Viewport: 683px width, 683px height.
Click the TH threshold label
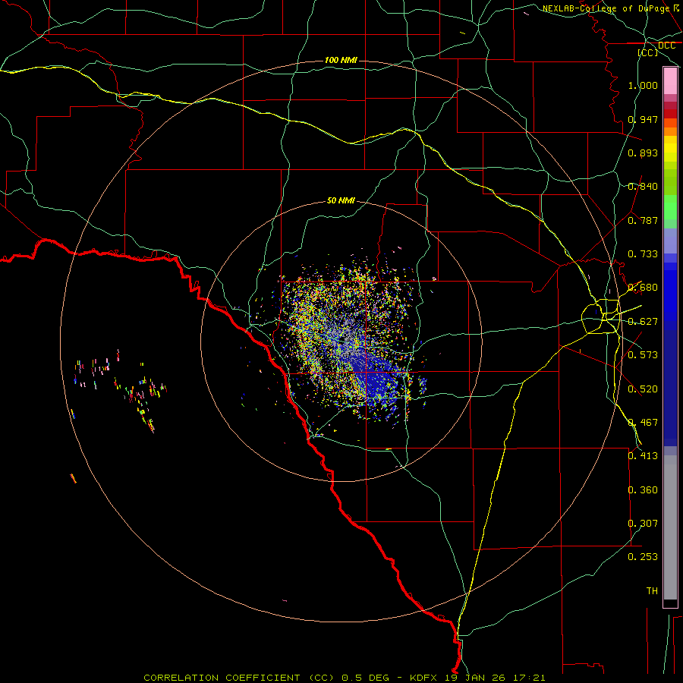[x=652, y=591]
